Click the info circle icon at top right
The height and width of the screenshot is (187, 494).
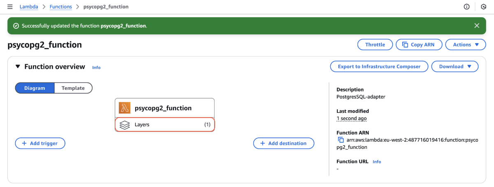[467, 7]
